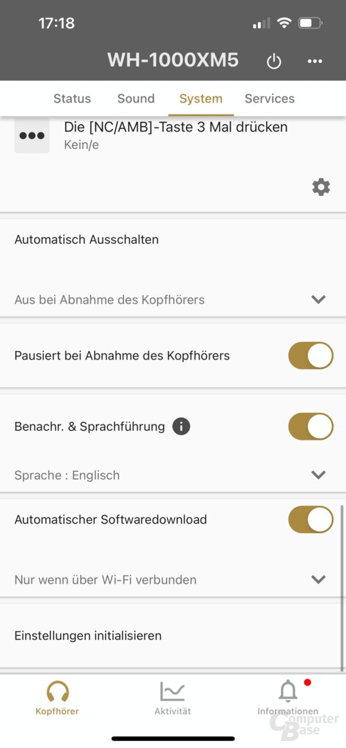Click the vertical scrollbar on the right edge
Screen dimensions: 346x748
343,589
